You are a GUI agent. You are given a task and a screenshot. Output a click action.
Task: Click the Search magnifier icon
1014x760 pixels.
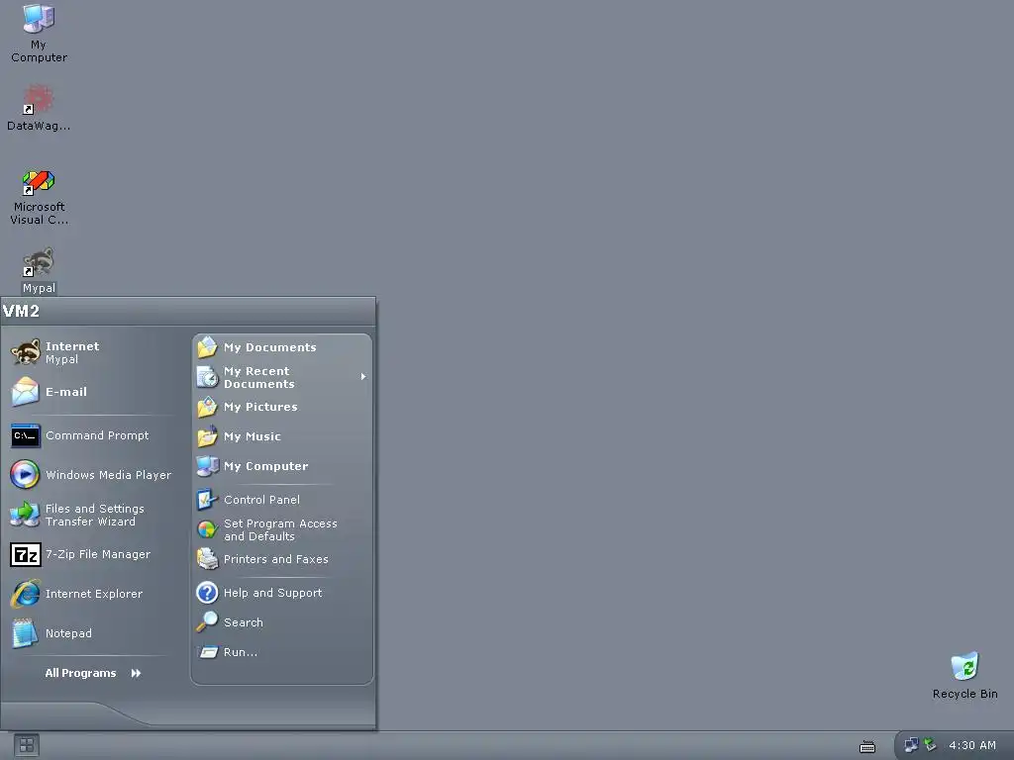coord(207,622)
